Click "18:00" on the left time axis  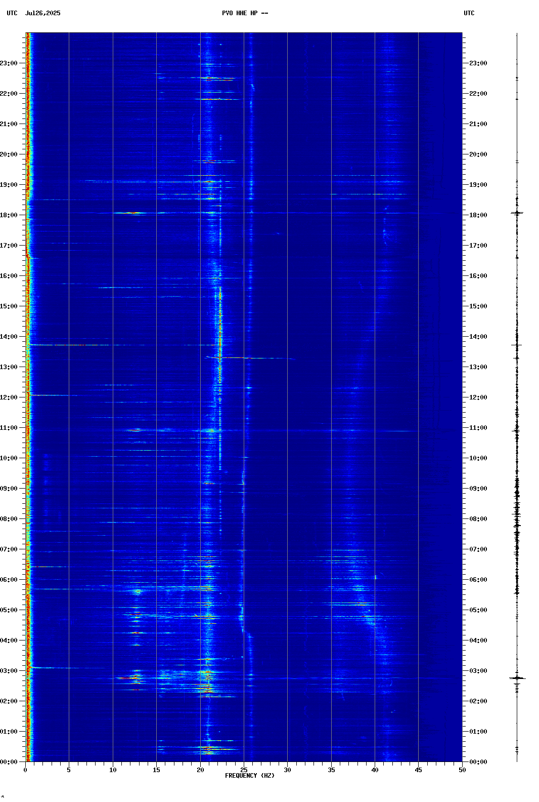[x=9, y=215]
